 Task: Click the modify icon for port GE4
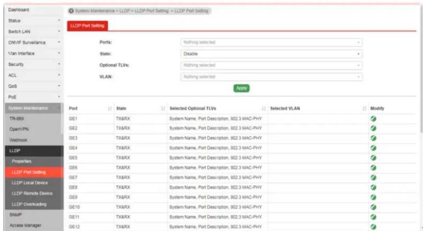(373, 148)
